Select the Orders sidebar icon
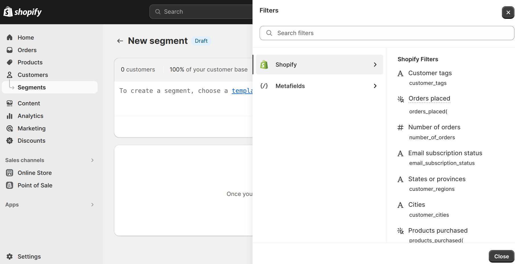Viewport: 515px width, 264px height. [x=9, y=50]
